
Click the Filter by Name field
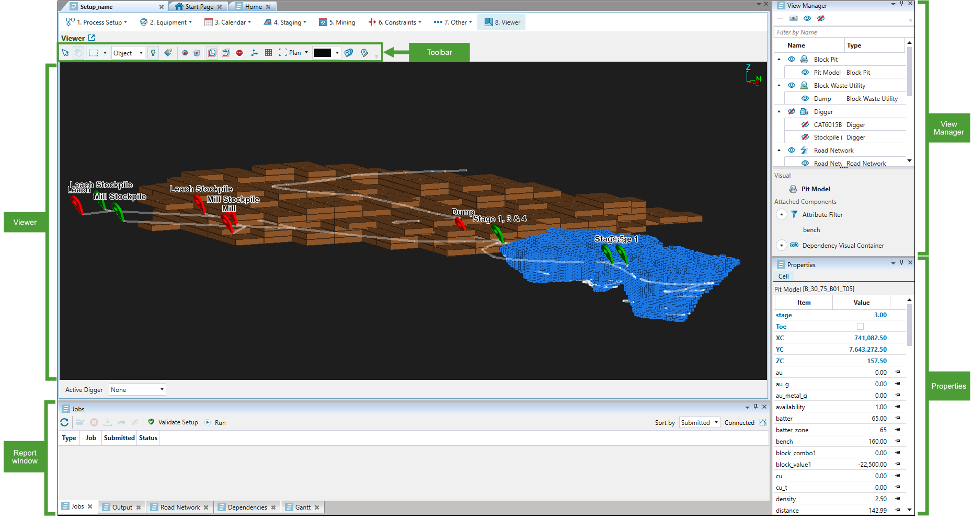point(841,32)
